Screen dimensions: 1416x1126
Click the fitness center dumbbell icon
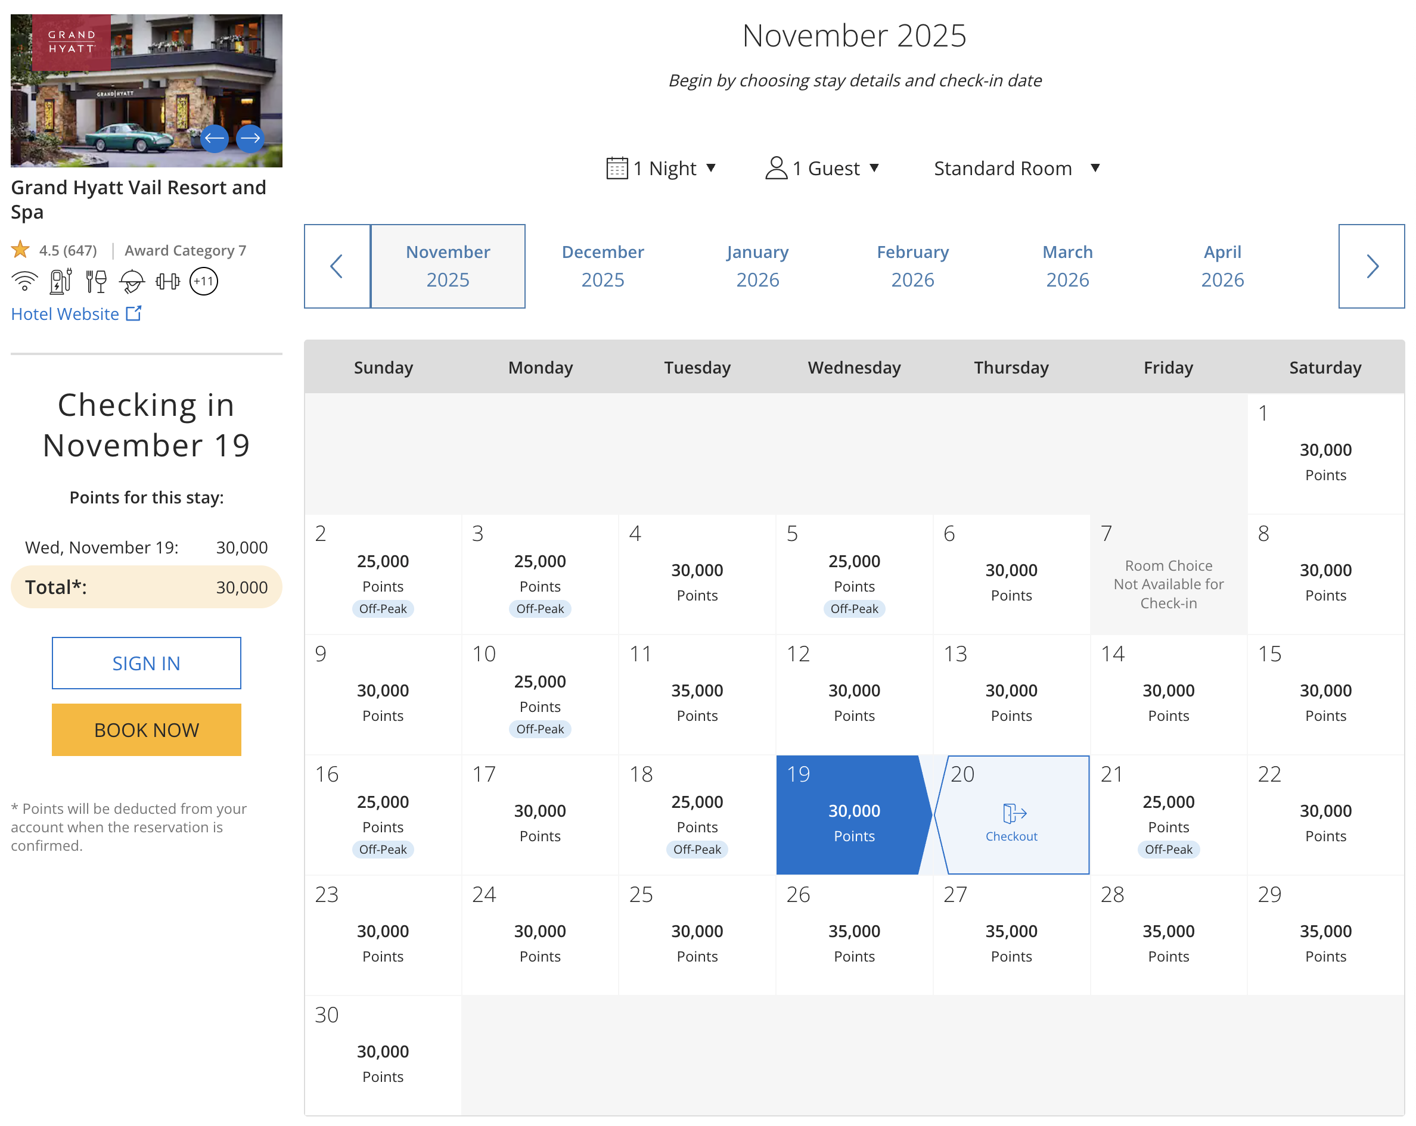click(x=167, y=282)
